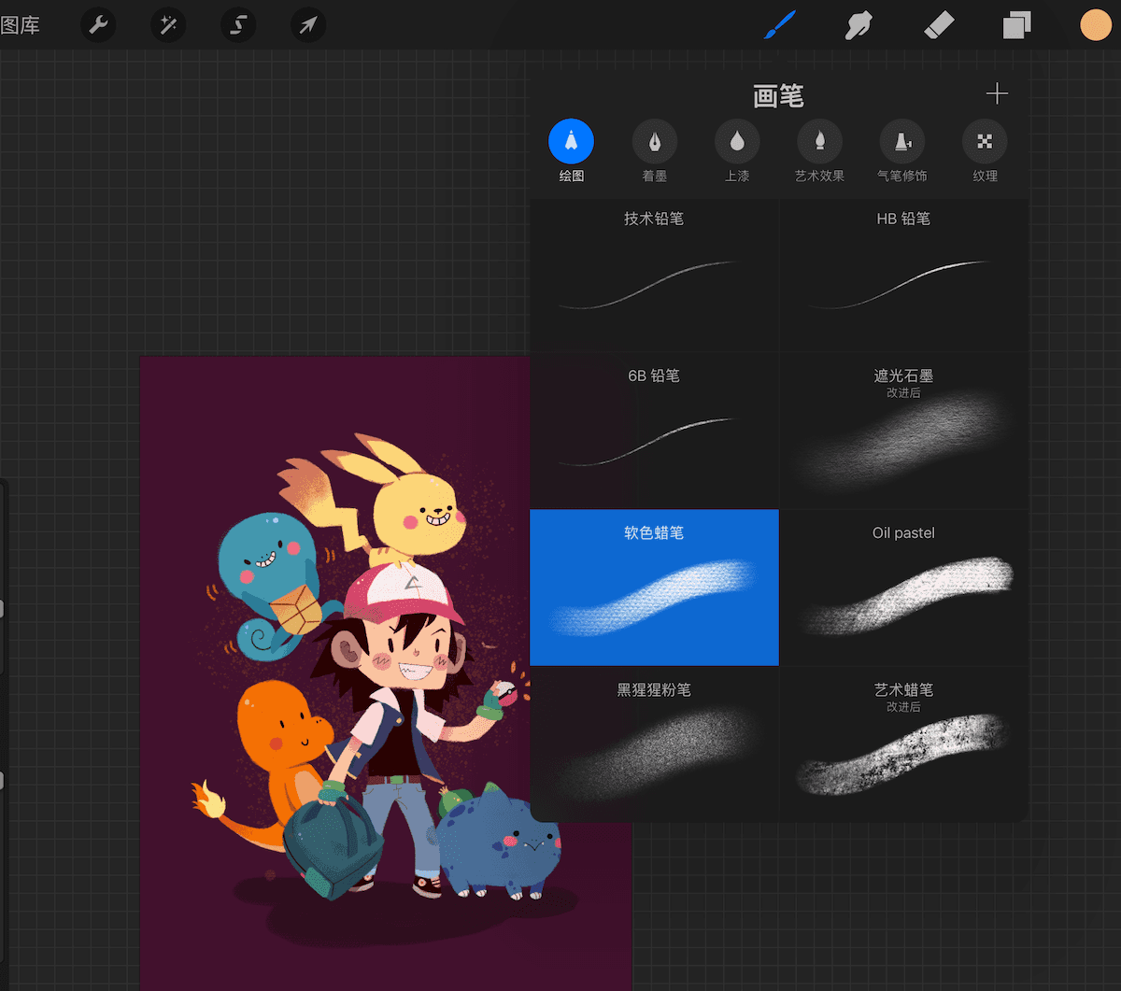Switch to the 气笔修饰 brush category
The width and height of the screenshot is (1121, 991).
[902, 150]
